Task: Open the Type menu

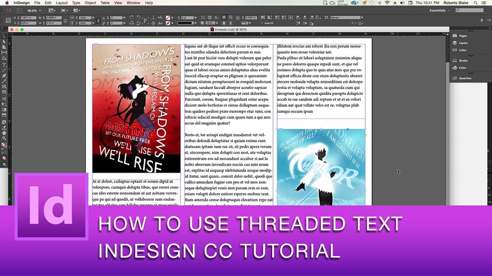Action: pos(76,3)
